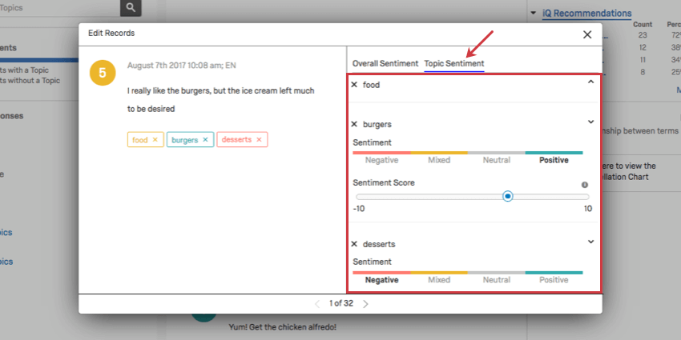The image size is (681, 340).
Task: Click the 'Edit Records' dialog title
Action: [111, 33]
